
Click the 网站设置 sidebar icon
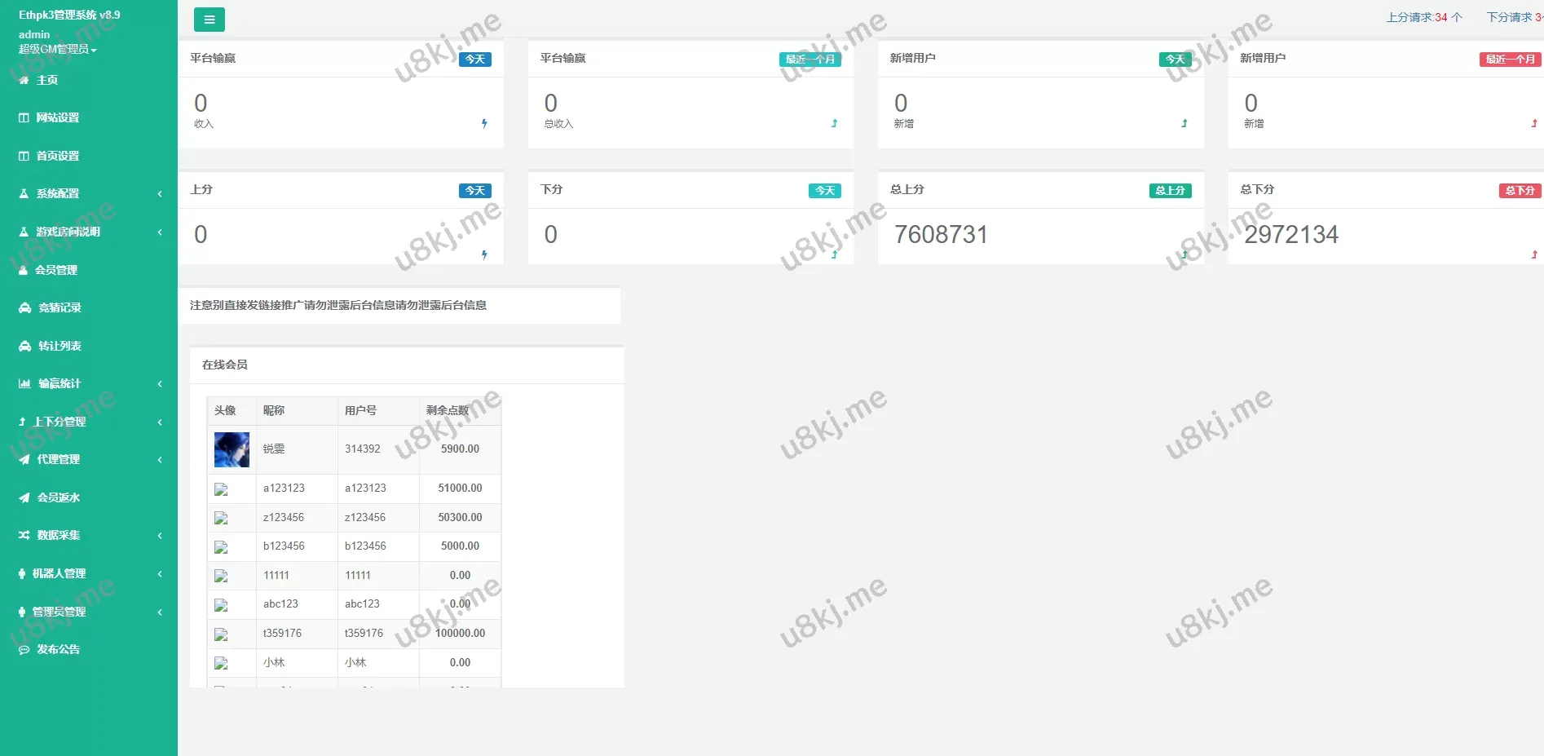(24, 118)
